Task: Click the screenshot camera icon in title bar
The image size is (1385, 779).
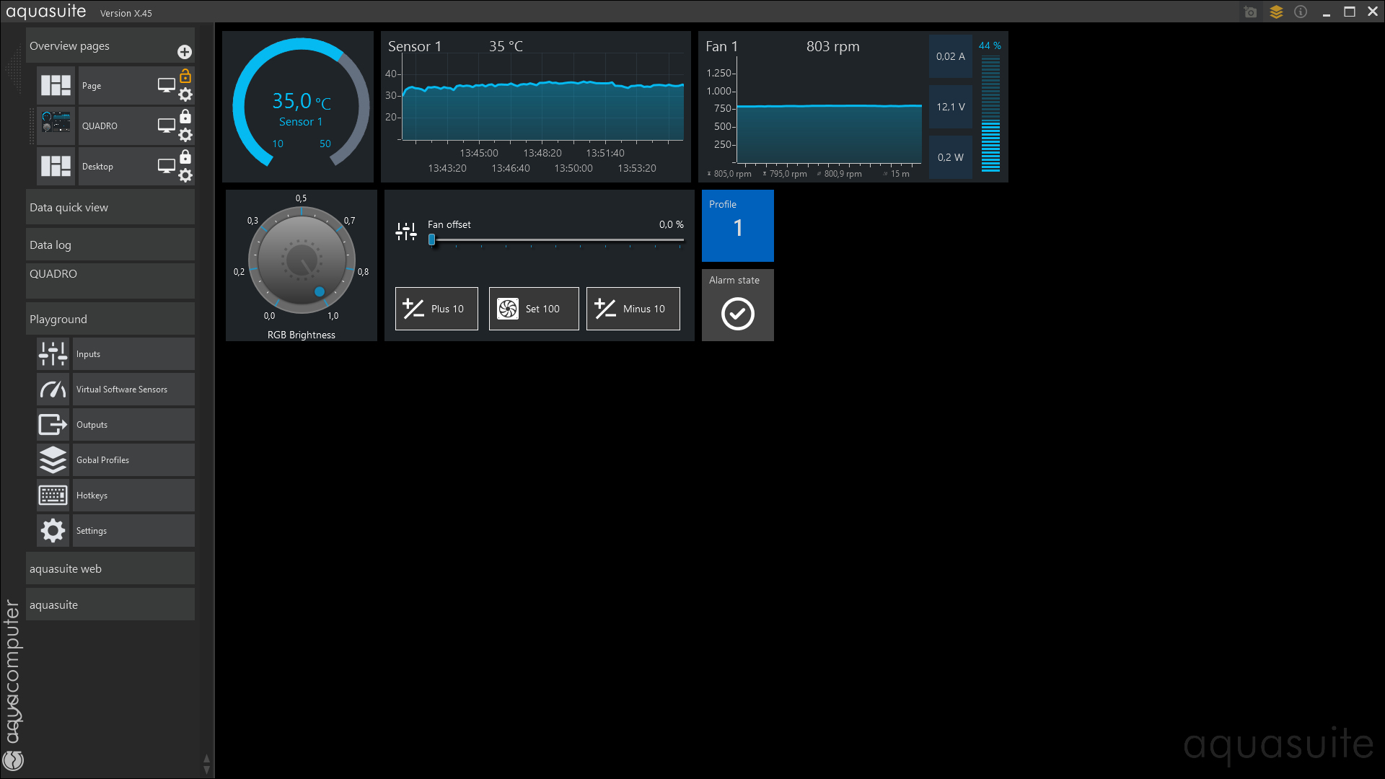Action: (1251, 12)
